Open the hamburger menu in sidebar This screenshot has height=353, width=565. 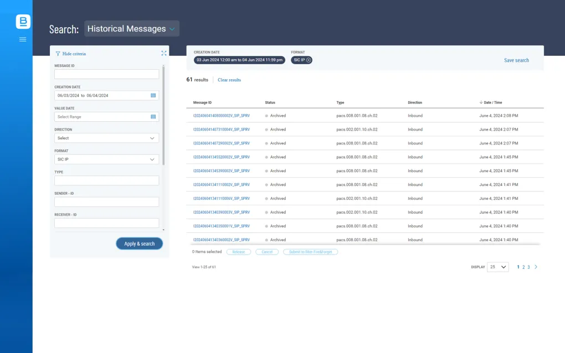(23, 39)
